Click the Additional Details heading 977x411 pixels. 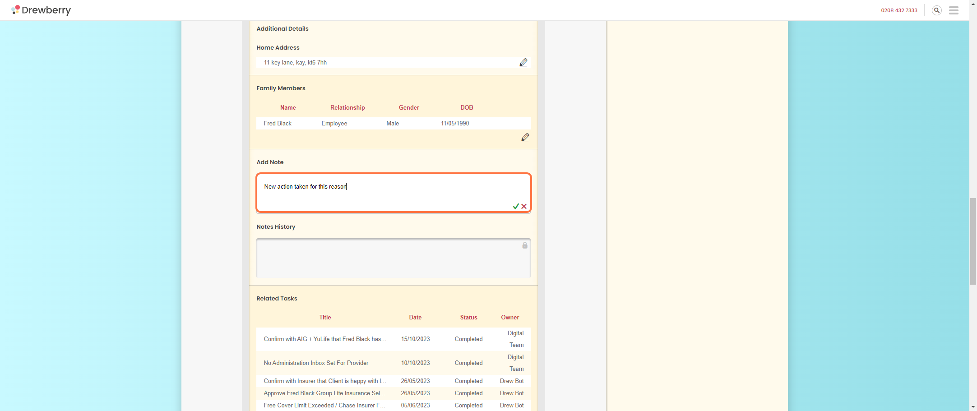(x=282, y=28)
